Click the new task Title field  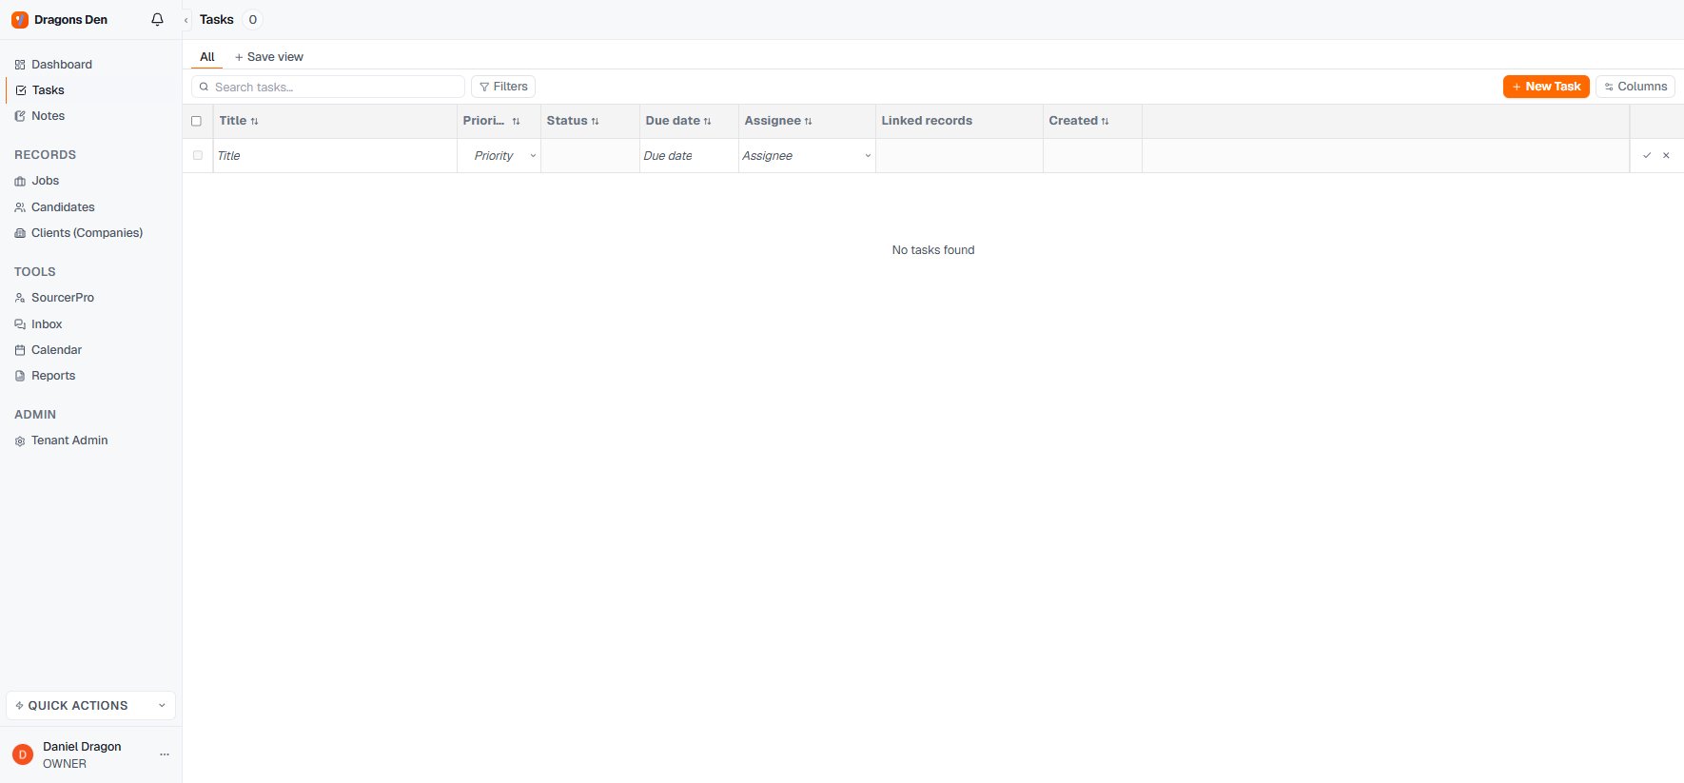pos(335,156)
